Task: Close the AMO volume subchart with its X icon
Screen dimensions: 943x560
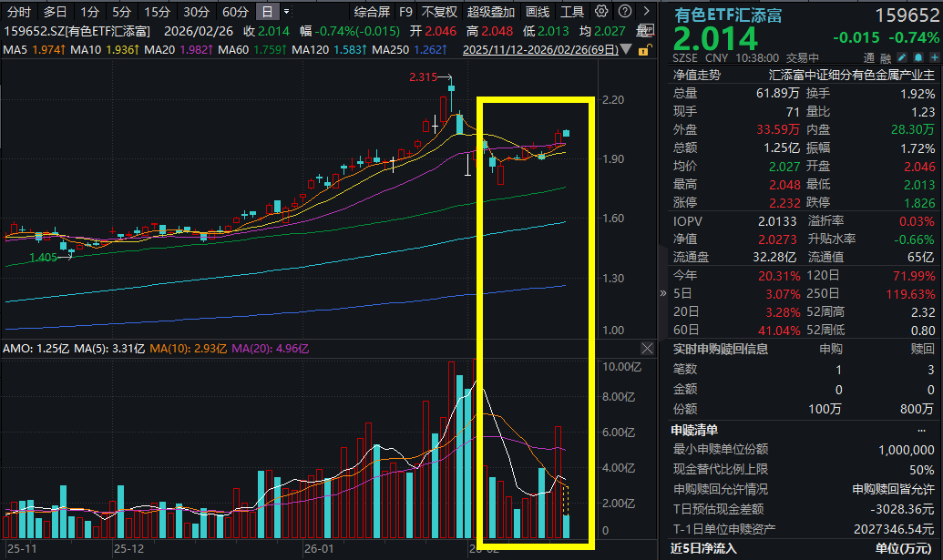Action: coord(645,349)
